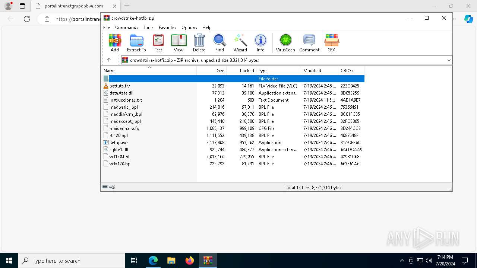
Task: Select the Setup.exe application icon
Action: [x=106, y=143]
